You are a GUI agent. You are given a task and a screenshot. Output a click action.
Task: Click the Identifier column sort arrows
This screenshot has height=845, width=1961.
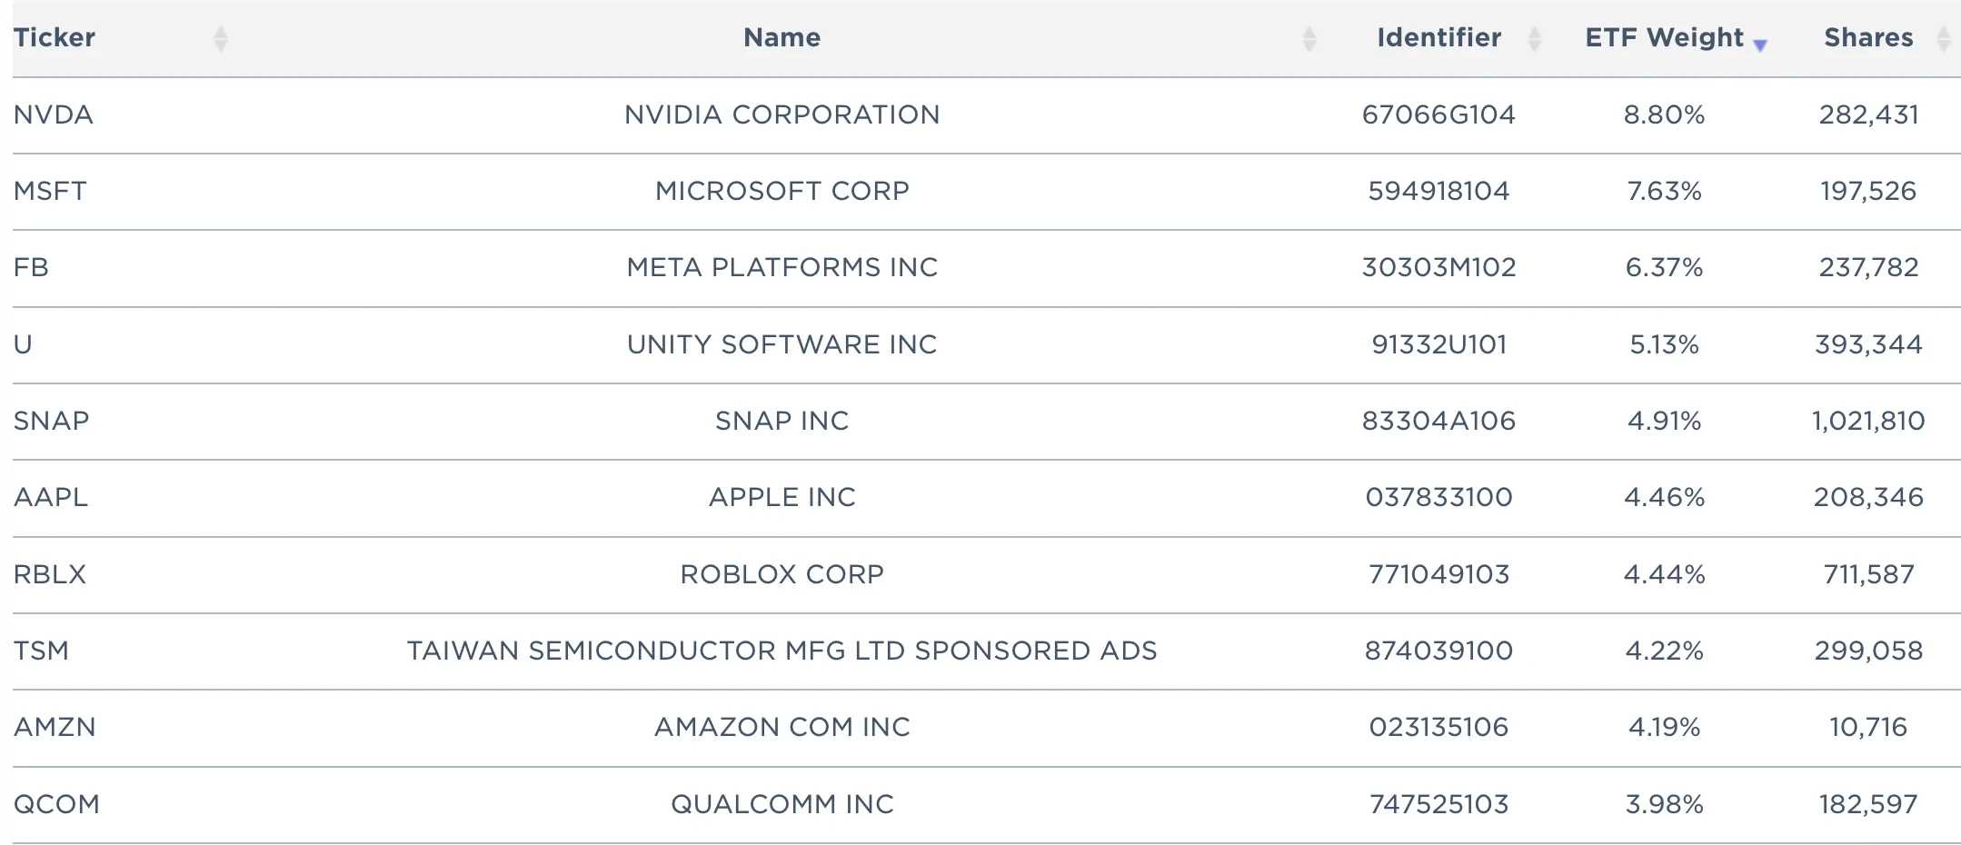point(1534,39)
